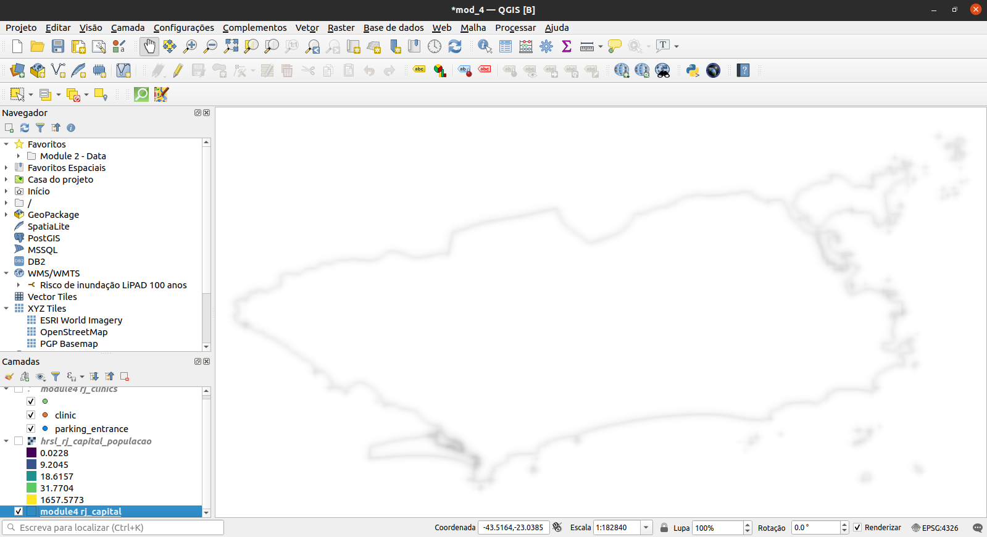This screenshot has width=987, height=537.
Task: Collapse the WMS/WMTS node
Action: (x=6, y=273)
